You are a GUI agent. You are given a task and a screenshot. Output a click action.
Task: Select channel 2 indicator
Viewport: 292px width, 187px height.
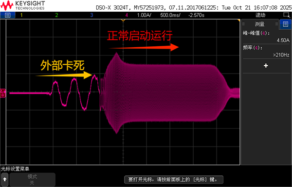click(x=56, y=15)
